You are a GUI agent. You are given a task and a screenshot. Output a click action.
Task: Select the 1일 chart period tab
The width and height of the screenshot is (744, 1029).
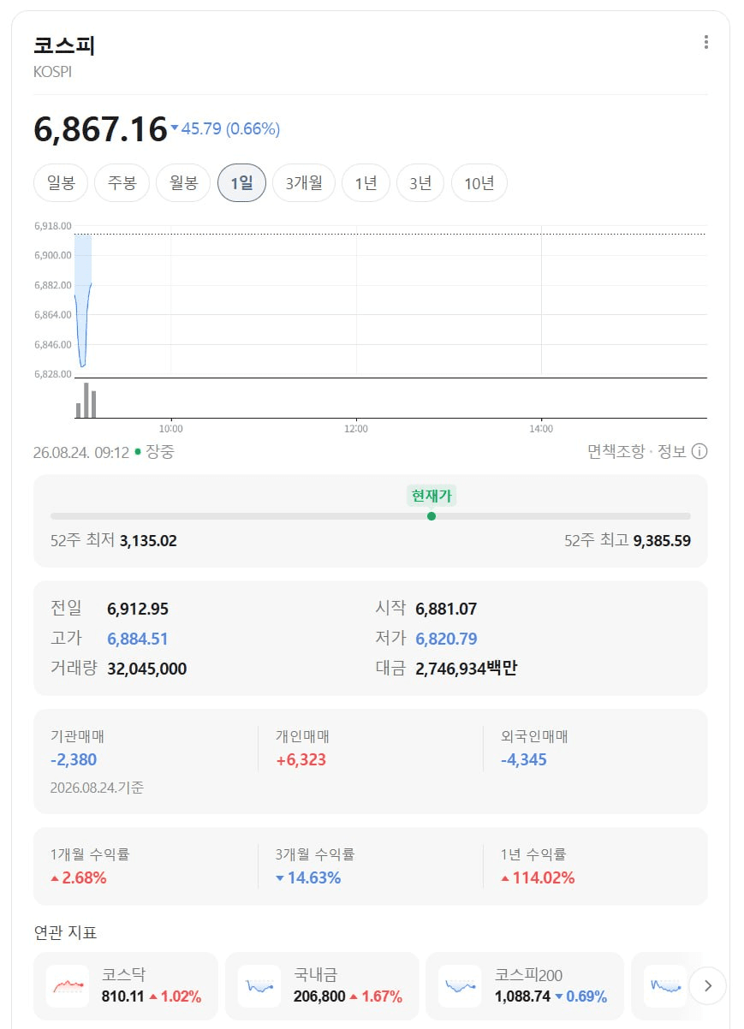click(x=242, y=183)
